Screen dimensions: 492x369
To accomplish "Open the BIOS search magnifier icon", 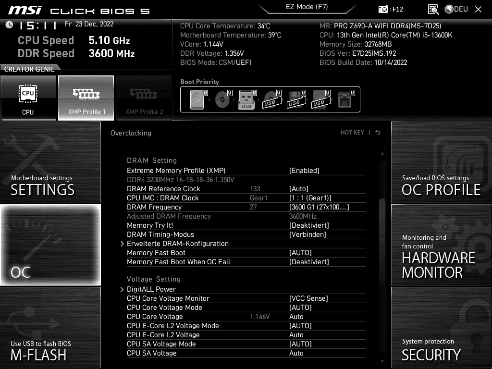I will [x=433, y=10].
